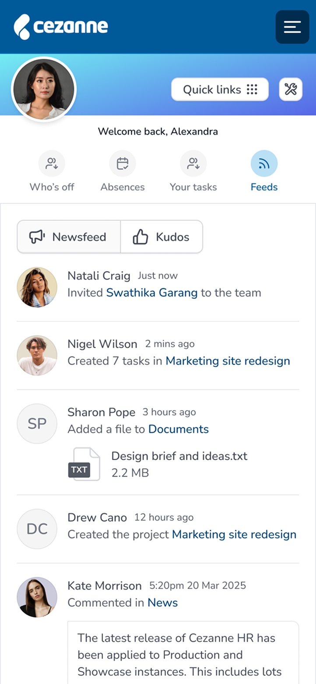Click Nigel Wilson's avatar

(x=37, y=356)
